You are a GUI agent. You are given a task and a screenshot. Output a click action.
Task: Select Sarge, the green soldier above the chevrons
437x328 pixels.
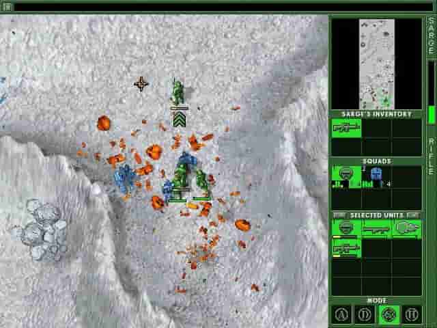click(178, 92)
